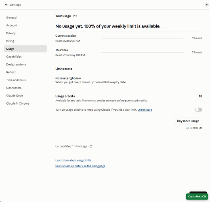Click the 0% used label for This week

tap(197, 52)
